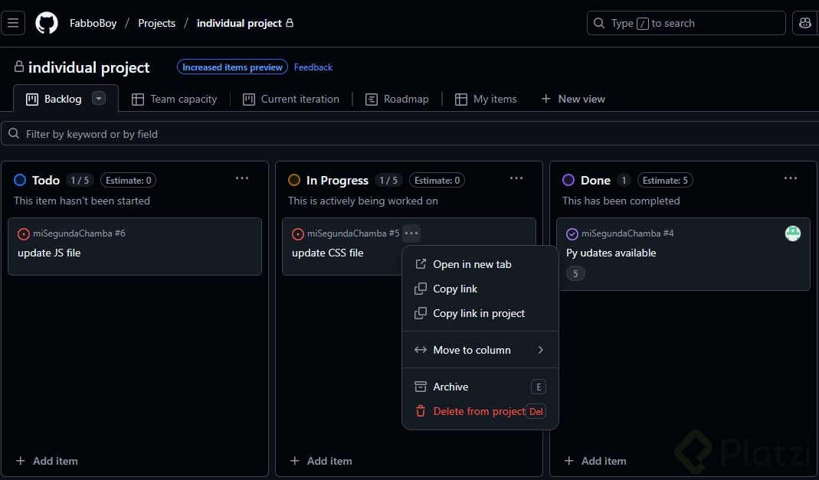Switch to the Roadmap tab
The height and width of the screenshot is (480, 819).
[397, 99]
